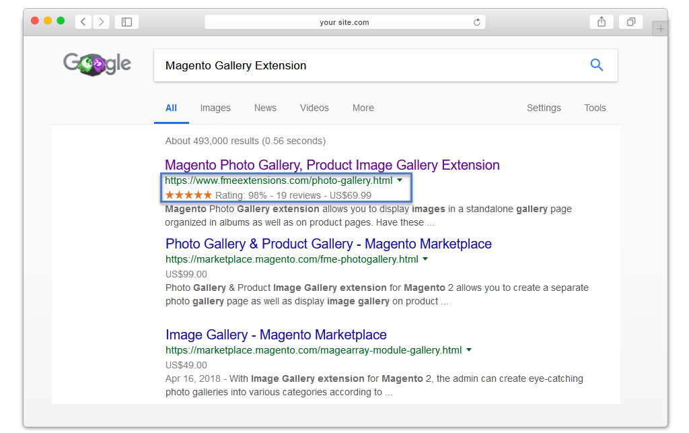Open search Tools
This screenshot has width=689, height=433.
pos(595,108)
